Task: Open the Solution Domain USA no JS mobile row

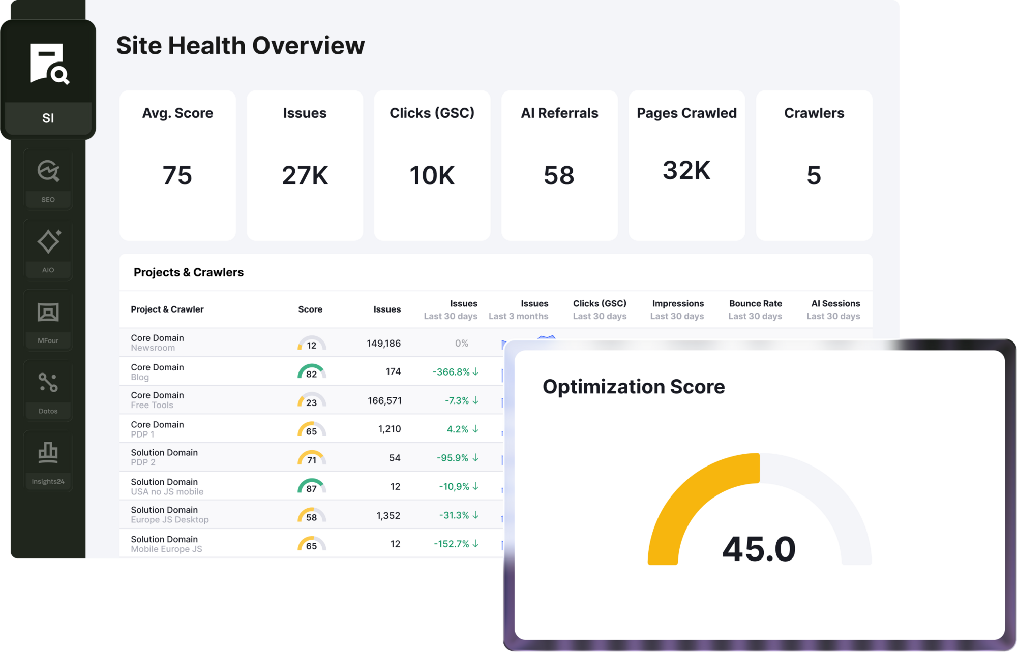Action: click(311, 486)
